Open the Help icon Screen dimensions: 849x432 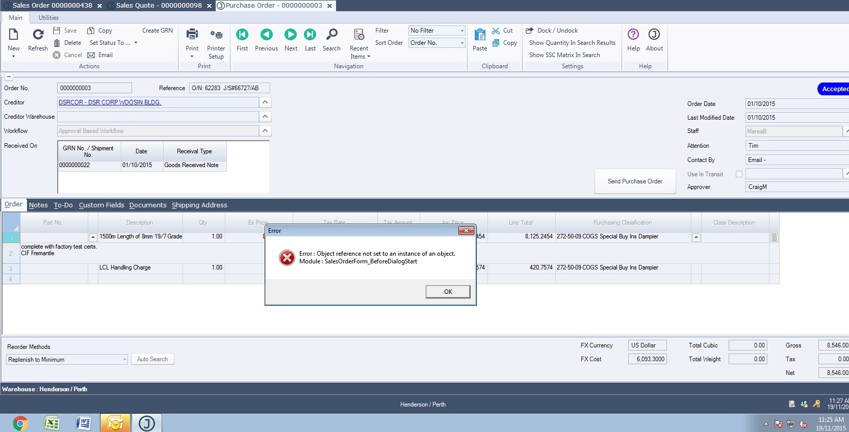(x=633, y=35)
